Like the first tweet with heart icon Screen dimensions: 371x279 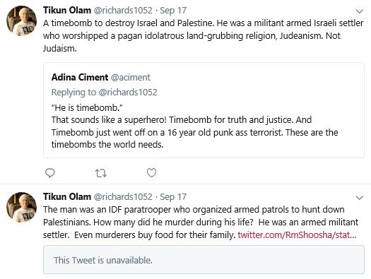pos(151,173)
